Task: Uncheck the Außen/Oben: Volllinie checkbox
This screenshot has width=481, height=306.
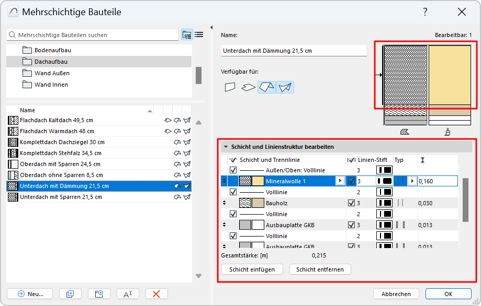Action: (x=233, y=170)
